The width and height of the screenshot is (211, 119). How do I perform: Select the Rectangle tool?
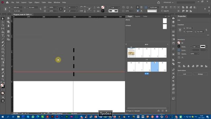(x=3, y=52)
